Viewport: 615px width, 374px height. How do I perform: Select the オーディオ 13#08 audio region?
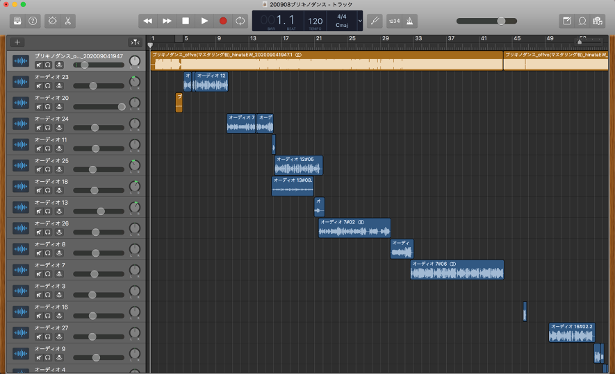click(293, 186)
